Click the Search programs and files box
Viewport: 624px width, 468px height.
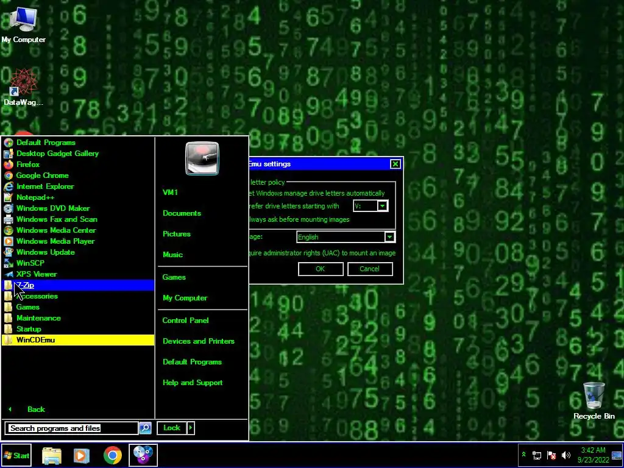click(x=72, y=428)
